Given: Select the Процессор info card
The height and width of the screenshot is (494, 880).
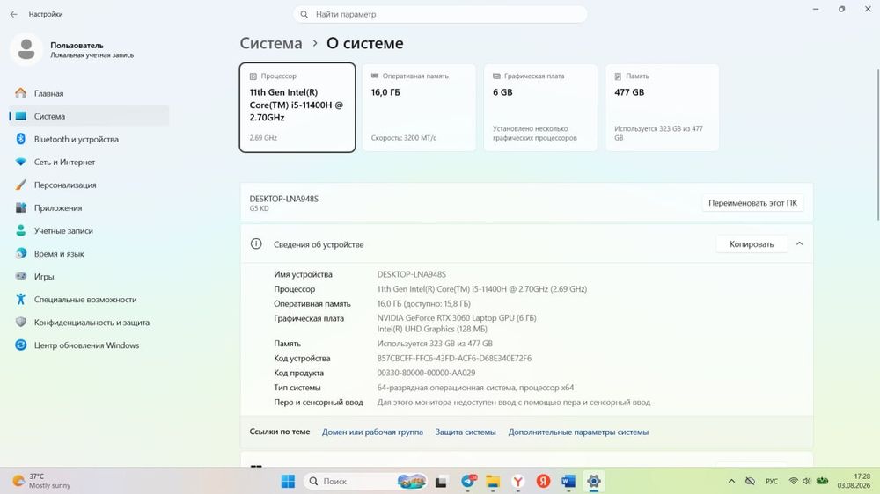Looking at the screenshot, I should (x=297, y=107).
